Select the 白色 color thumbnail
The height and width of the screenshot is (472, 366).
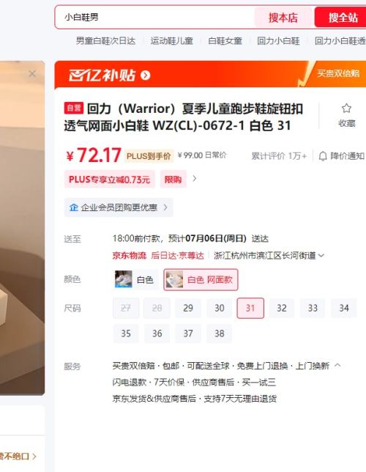pyautogui.click(x=123, y=279)
